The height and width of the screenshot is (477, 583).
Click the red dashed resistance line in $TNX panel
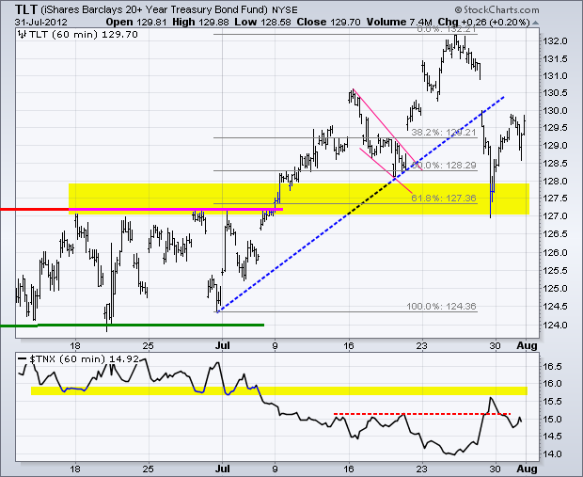click(x=422, y=414)
